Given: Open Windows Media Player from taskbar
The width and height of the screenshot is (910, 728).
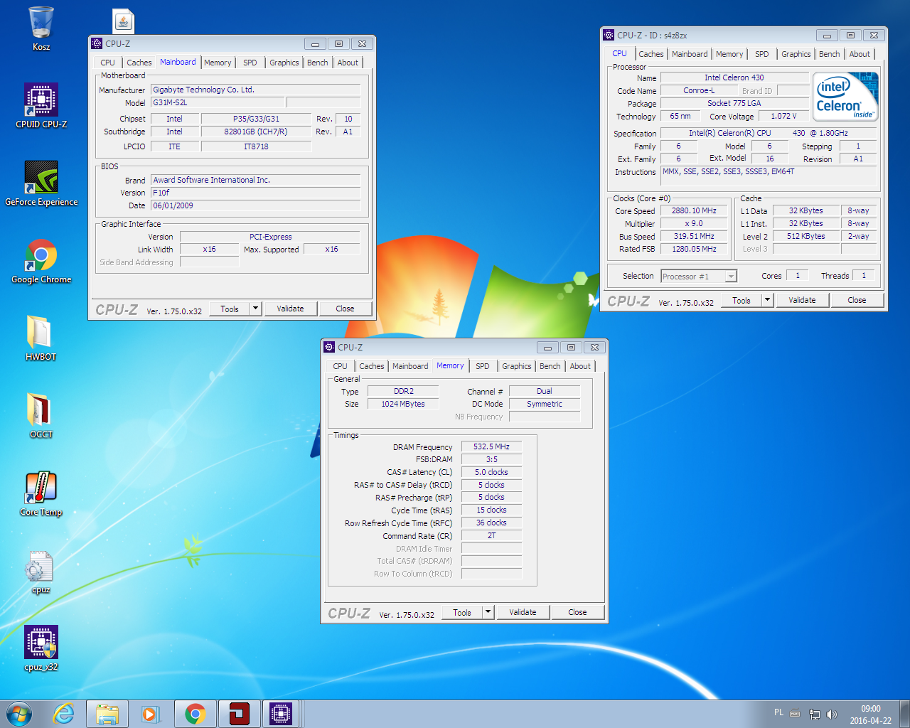Looking at the screenshot, I should 151,714.
